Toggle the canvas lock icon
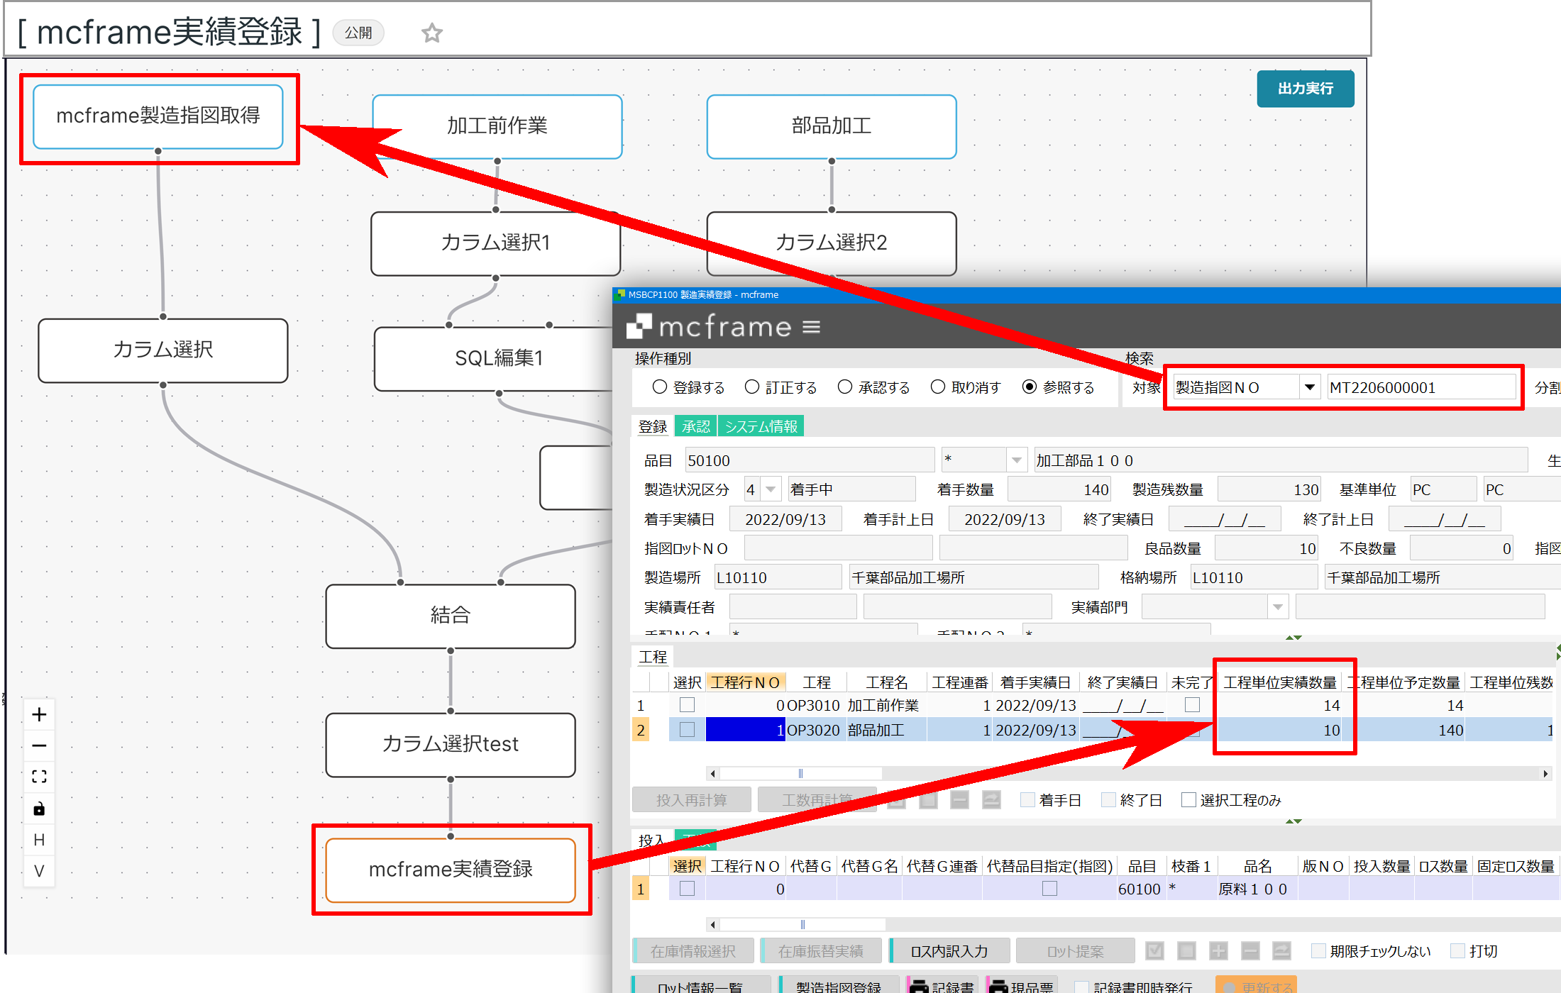The height and width of the screenshot is (993, 1561). tap(40, 809)
